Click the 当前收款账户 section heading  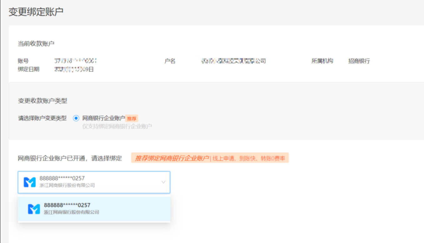(x=36, y=44)
